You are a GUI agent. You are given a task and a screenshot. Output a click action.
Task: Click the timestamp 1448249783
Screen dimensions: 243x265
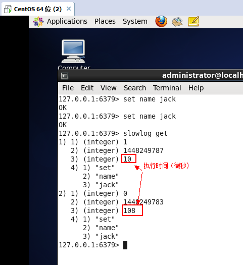point(143,202)
